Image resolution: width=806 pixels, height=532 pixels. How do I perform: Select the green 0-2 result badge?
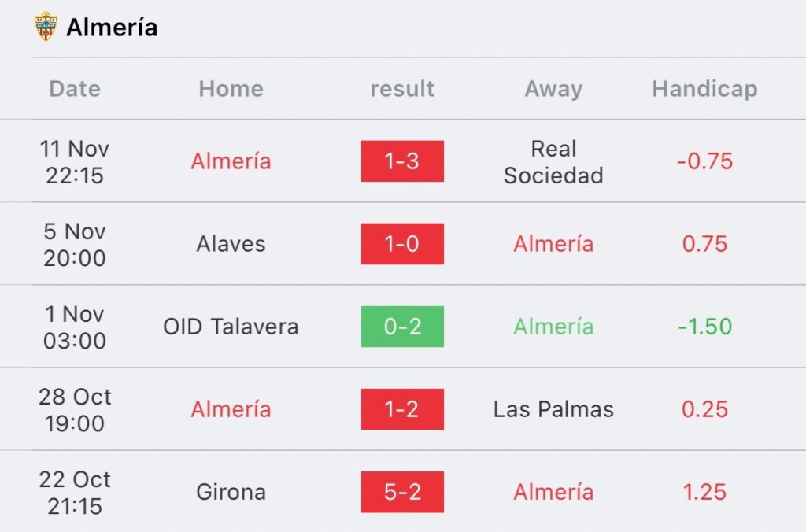click(x=402, y=327)
